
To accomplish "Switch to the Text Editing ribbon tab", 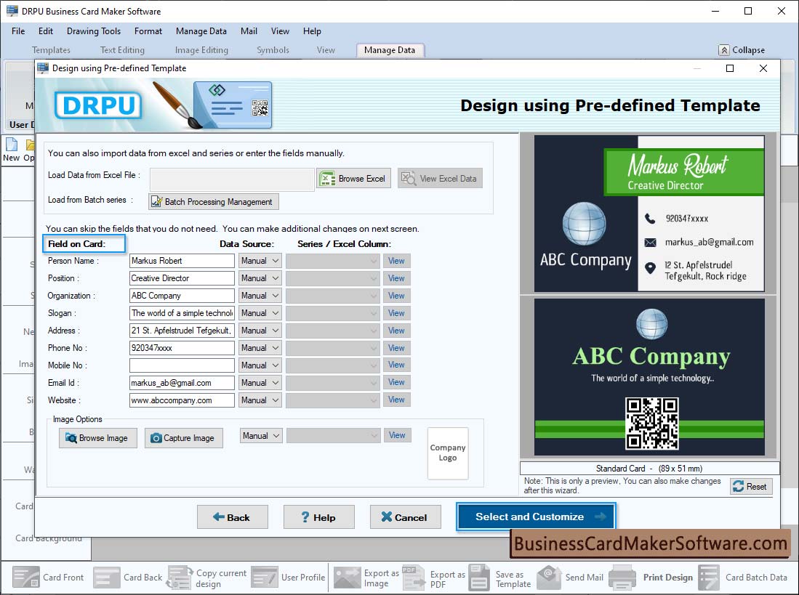I will pos(122,50).
